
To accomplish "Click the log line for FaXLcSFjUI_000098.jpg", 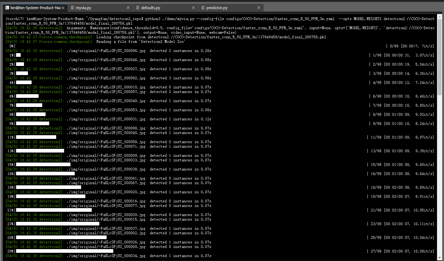I will 108,128.
